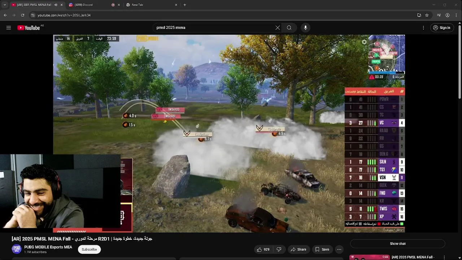
Task: Open the next video thumbnail in sidebar
Action: 369,257
